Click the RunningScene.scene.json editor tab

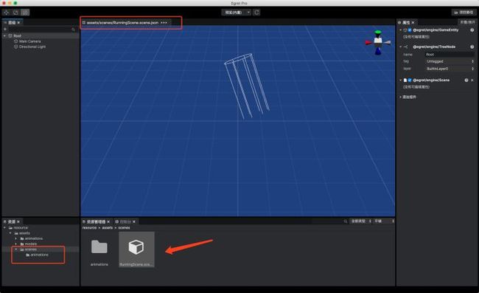coord(122,23)
